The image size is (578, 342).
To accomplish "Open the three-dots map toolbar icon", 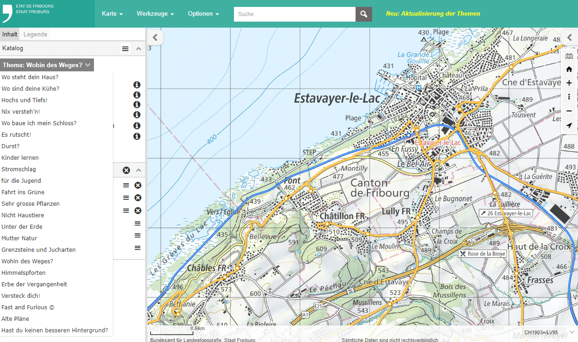I will [569, 97].
